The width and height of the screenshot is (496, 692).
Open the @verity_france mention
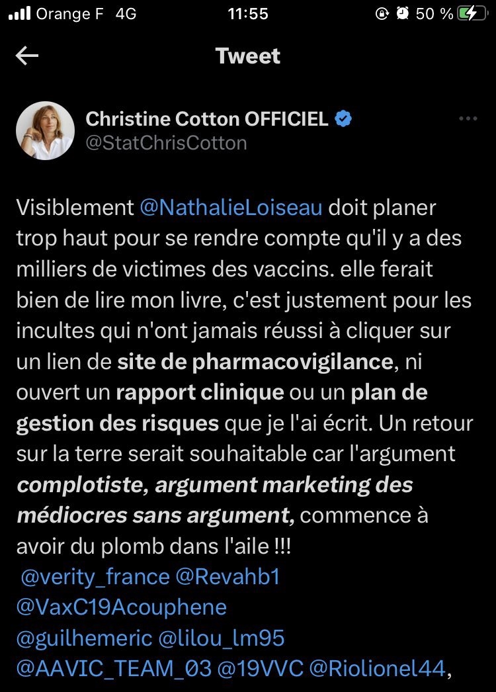95,577
